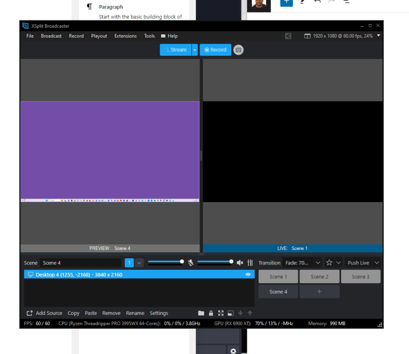Open the audio mixer sliders icon

[x=250, y=263]
